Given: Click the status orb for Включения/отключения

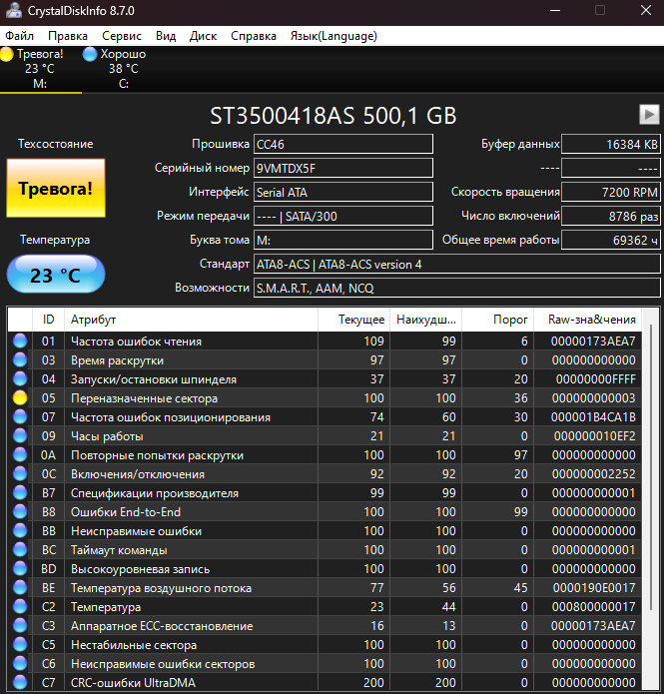Looking at the screenshot, I should pos(20,473).
